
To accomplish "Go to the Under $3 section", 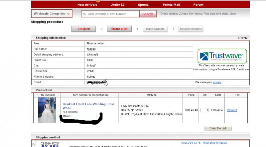I will tap(117, 5).
